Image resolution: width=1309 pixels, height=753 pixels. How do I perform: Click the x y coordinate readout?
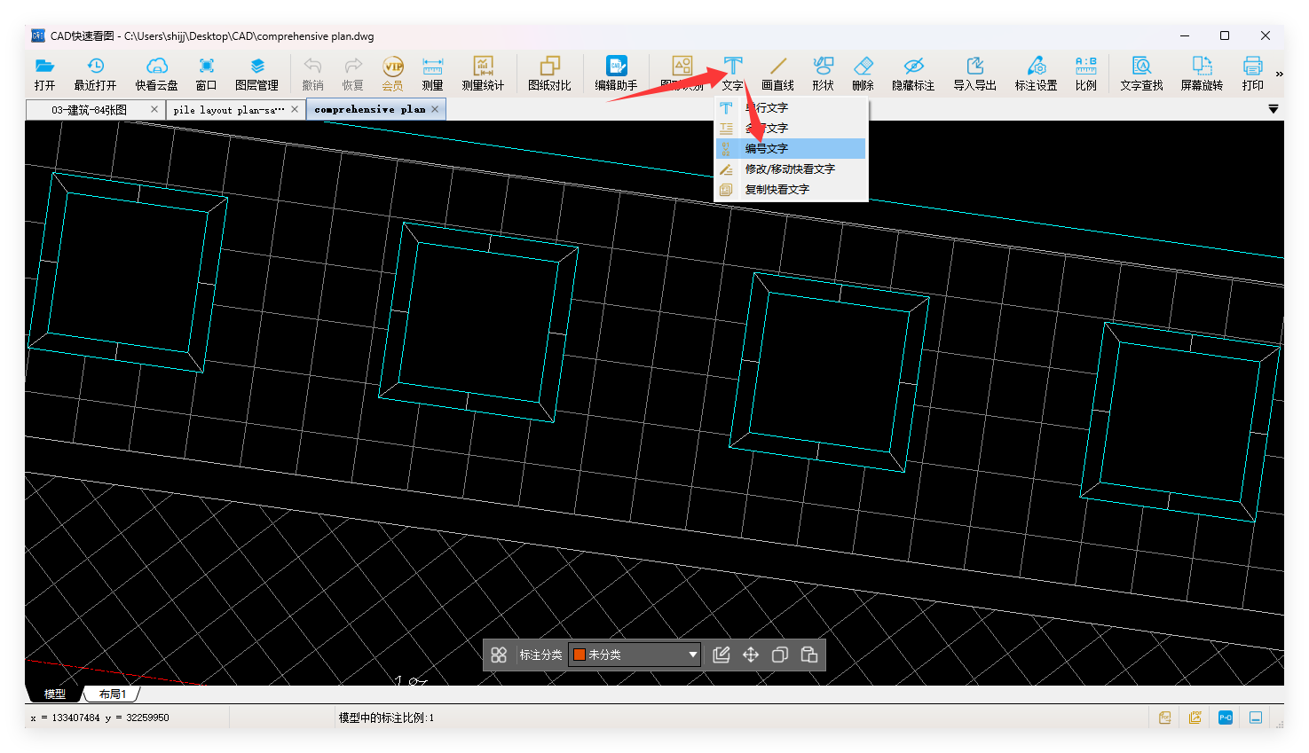click(99, 718)
